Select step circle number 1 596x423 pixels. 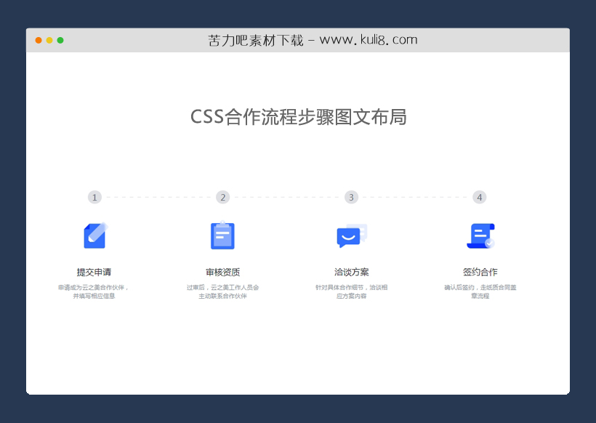(x=94, y=197)
